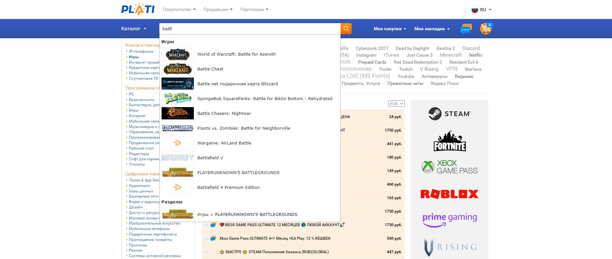Image resolution: width=612 pixels, height=259 pixels.
Task: Open the Безопасность software category
Action: pyautogui.click(x=141, y=100)
